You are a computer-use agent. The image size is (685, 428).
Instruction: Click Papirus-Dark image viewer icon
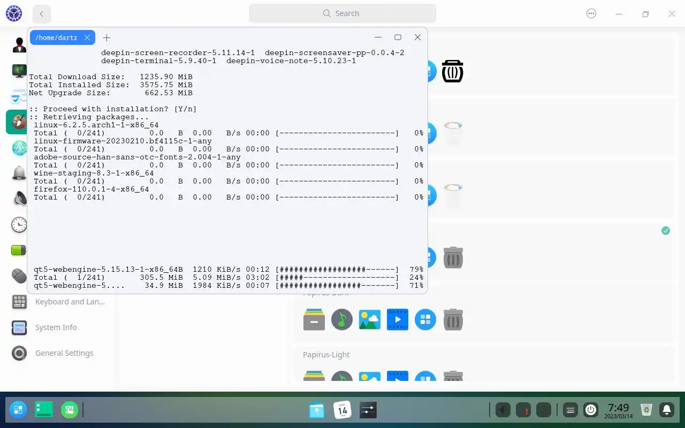pyautogui.click(x=370, y=319)
